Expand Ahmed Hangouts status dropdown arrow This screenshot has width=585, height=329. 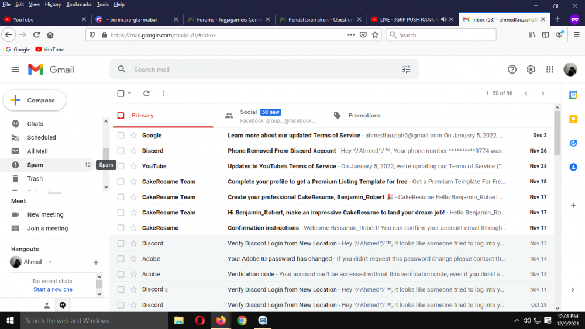(50, 262)
